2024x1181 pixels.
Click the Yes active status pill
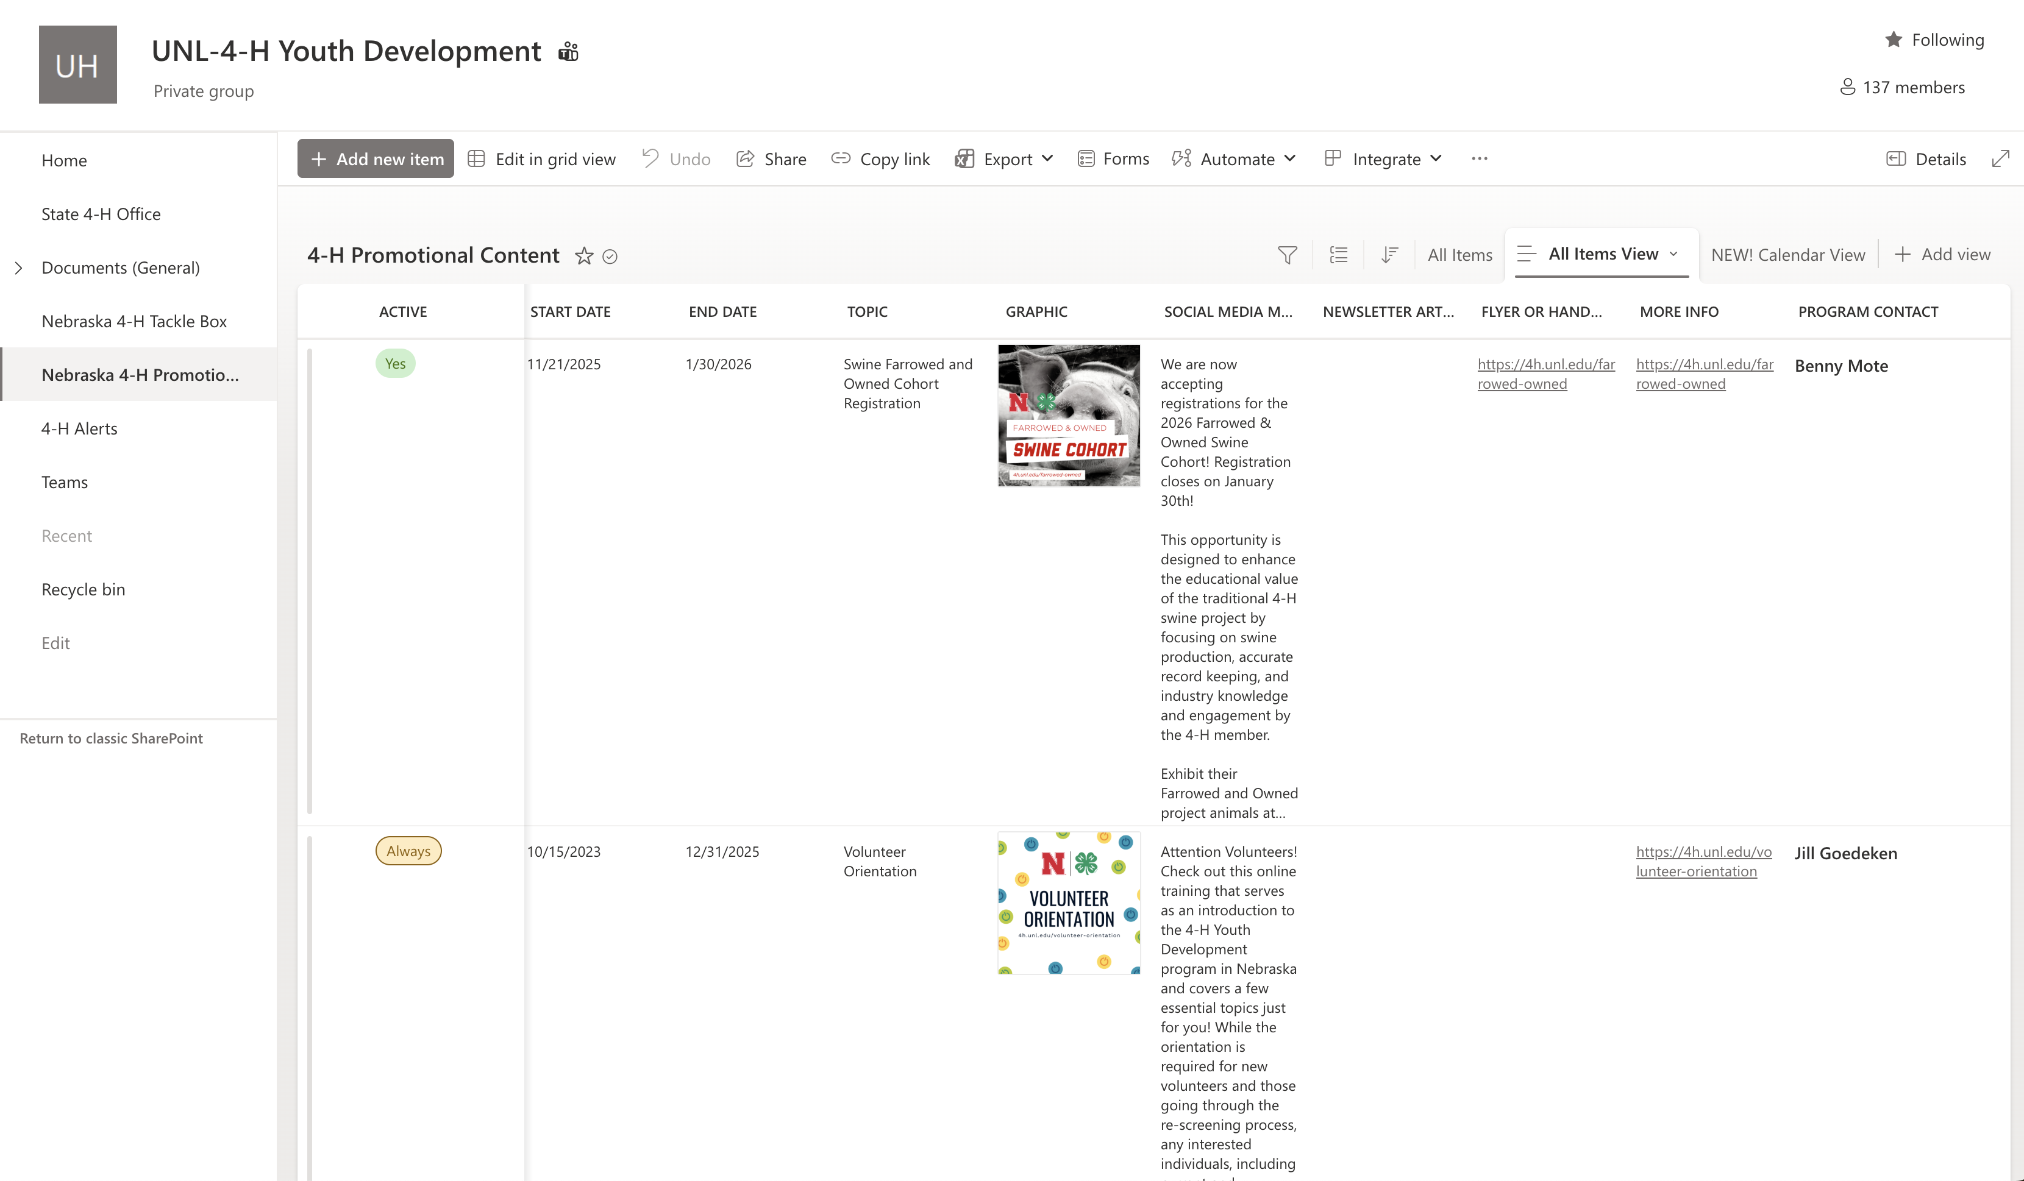(x=395, y=364)
